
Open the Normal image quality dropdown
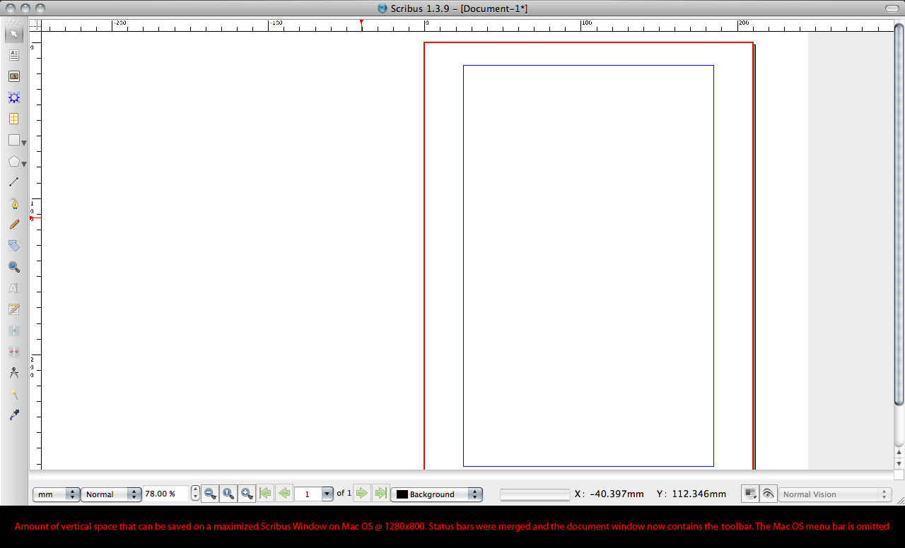pos(111,494)
